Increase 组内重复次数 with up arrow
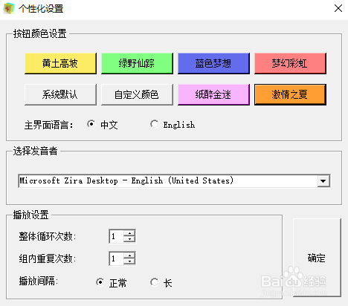348x306 pixels. (129, 255)
